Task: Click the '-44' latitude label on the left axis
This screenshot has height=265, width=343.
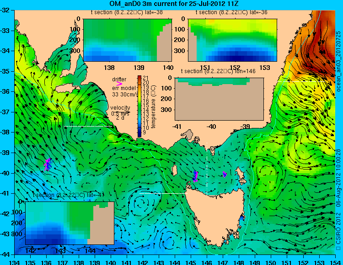Action: click(x=5, y=254)
